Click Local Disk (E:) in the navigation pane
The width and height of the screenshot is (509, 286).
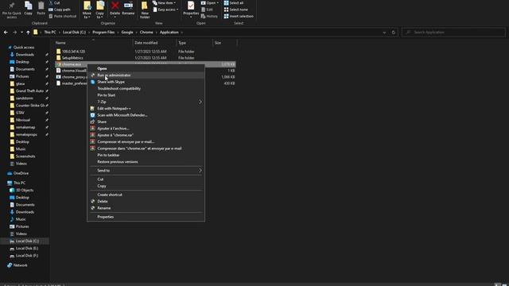27,249
